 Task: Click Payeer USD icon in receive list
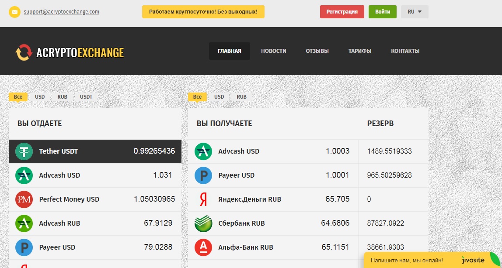point(203,175)
